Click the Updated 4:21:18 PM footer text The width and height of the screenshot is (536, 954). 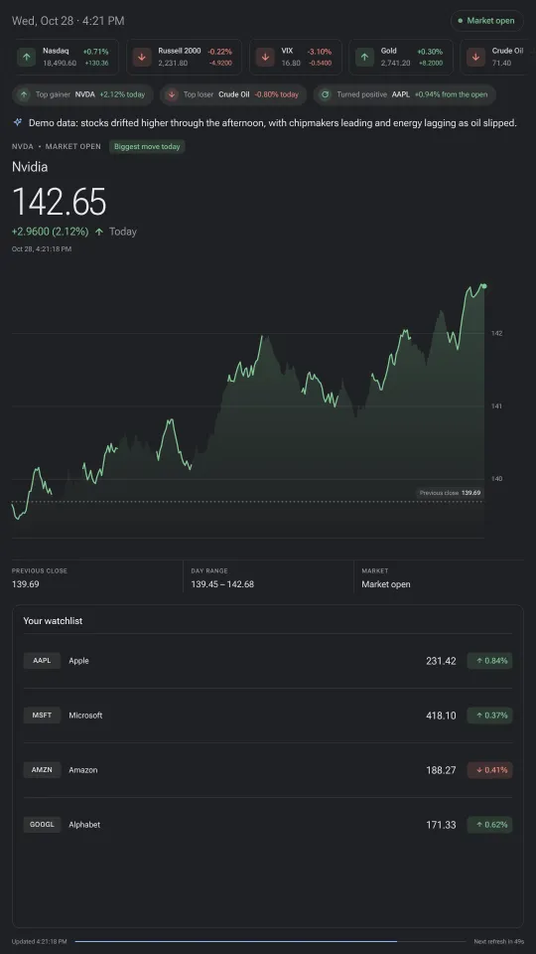click(x=40, y=942)
